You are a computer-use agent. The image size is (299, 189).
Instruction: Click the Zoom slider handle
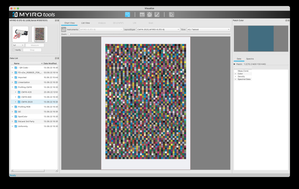click(x=69, y=34)
